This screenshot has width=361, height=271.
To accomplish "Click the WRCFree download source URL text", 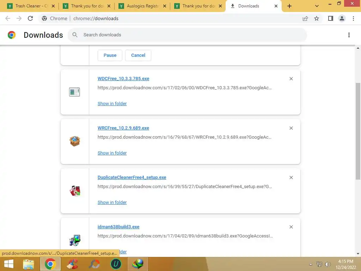I will pyautogui.click(x=185, y=137).
